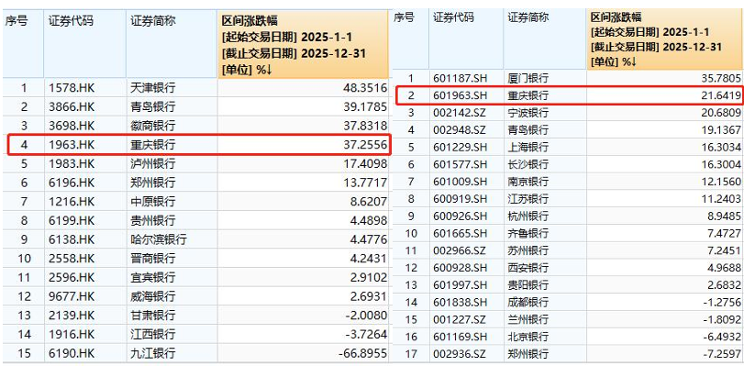Select 贵阳银行 name cell
This screenshot has width=744, height=366.
pyautogui.click(x=528, y=285)
